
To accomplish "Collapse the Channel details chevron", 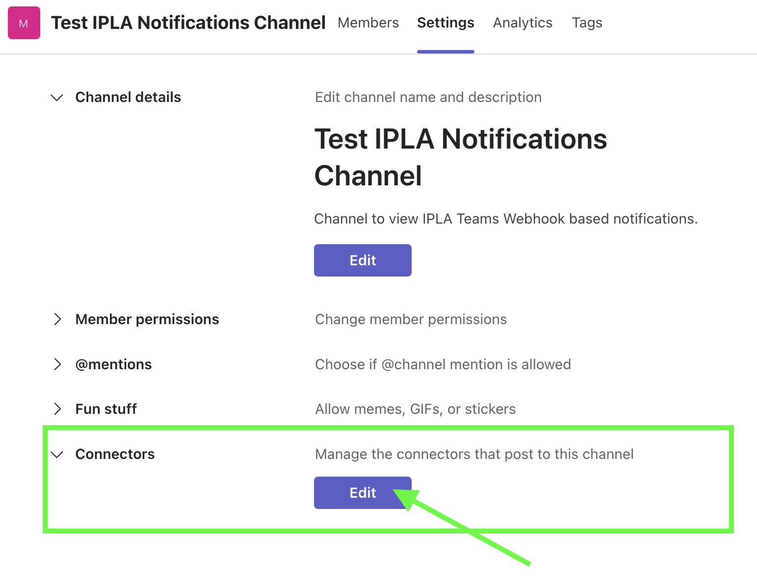I will point(57,98).
